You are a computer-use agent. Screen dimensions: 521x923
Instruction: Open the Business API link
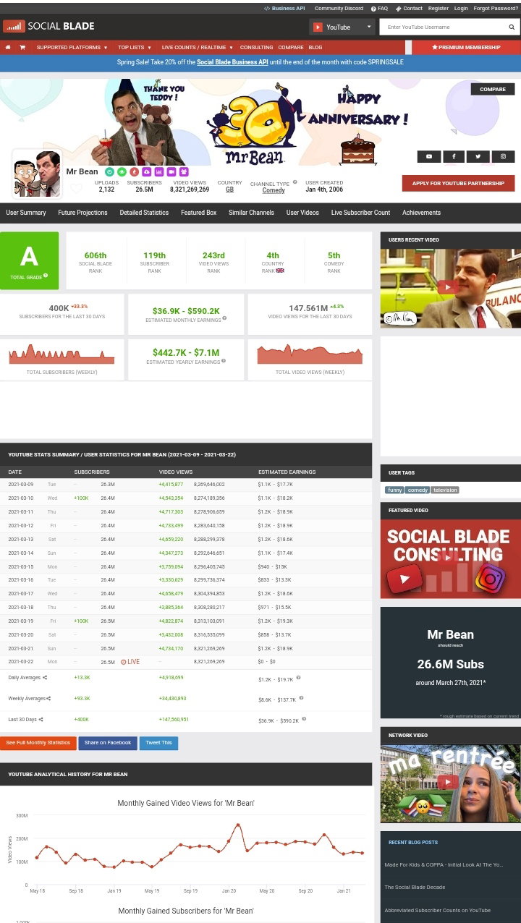click(x=284, y=9)
